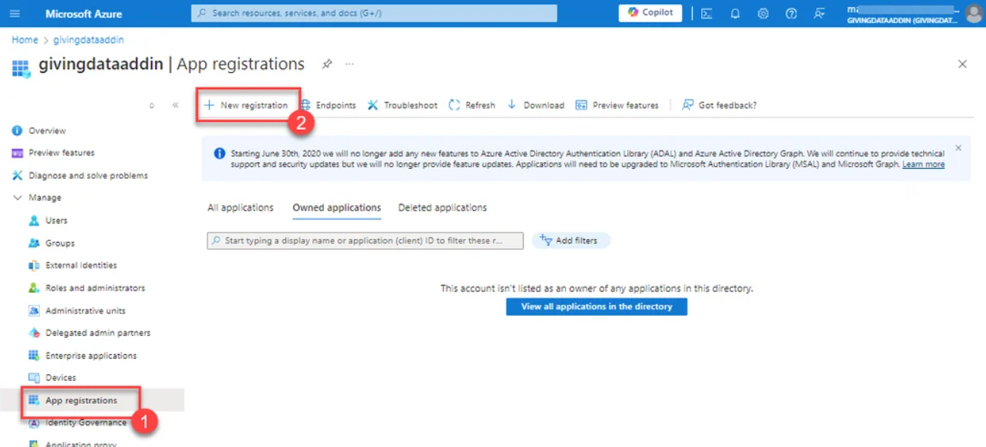The height and width of the screenshot is (447, 986).
Task: Follow the Learn more link in banner
Action: pyautogui.click(x=923, y=164)
